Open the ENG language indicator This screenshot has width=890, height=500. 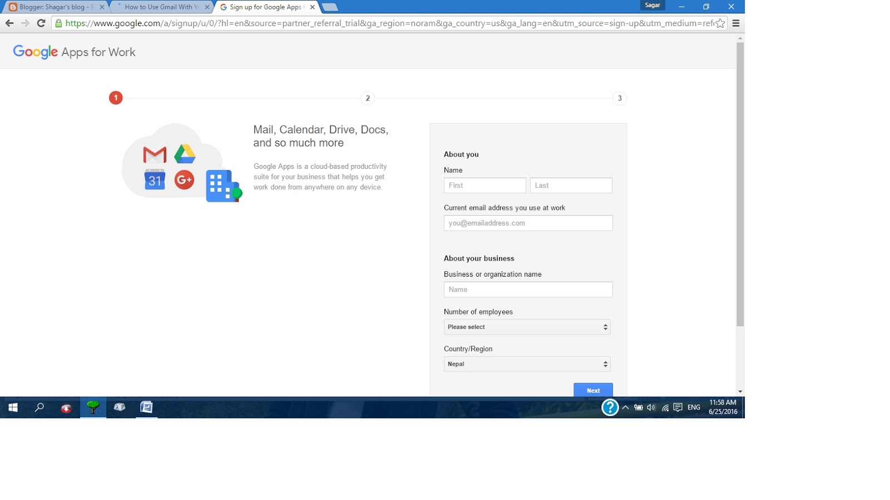694,407
